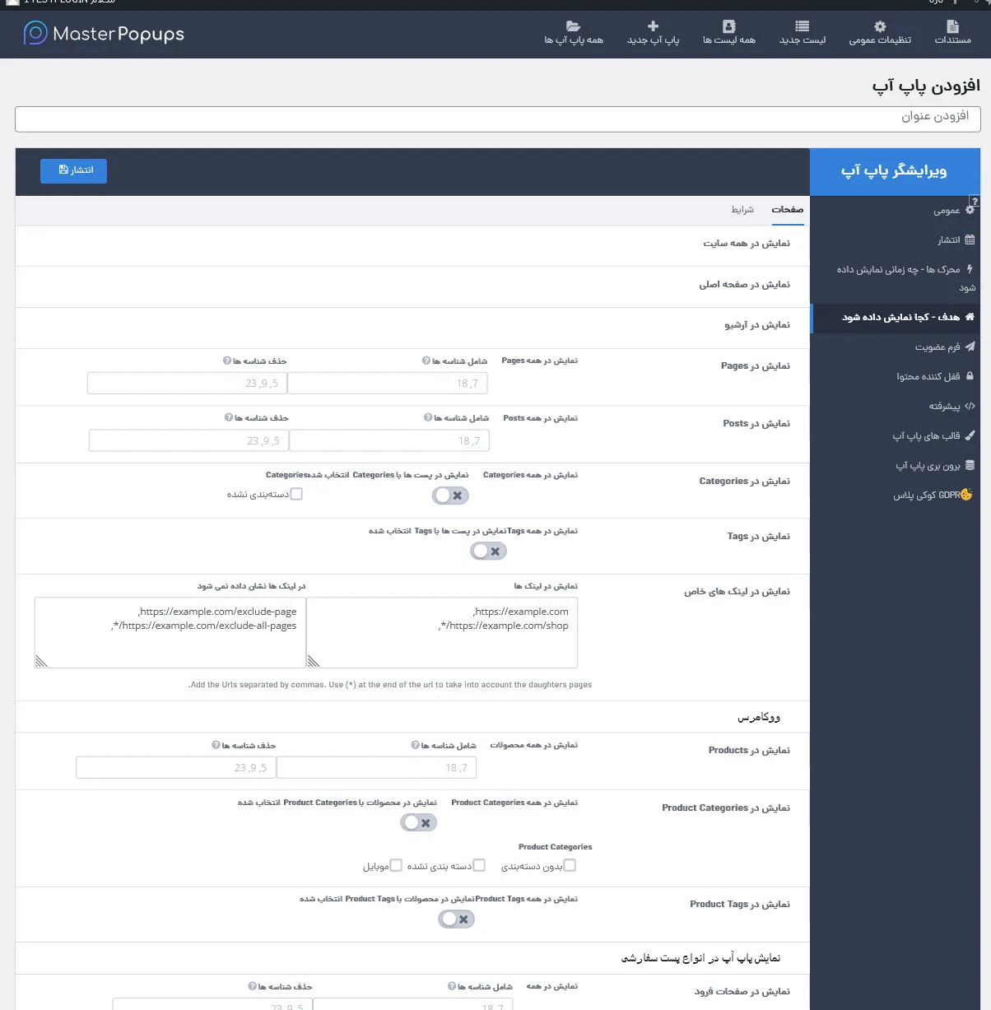Screen dimensions: 991x1010
Task: Click the هدف home icon in sidebar
Action: pos(970,317)
